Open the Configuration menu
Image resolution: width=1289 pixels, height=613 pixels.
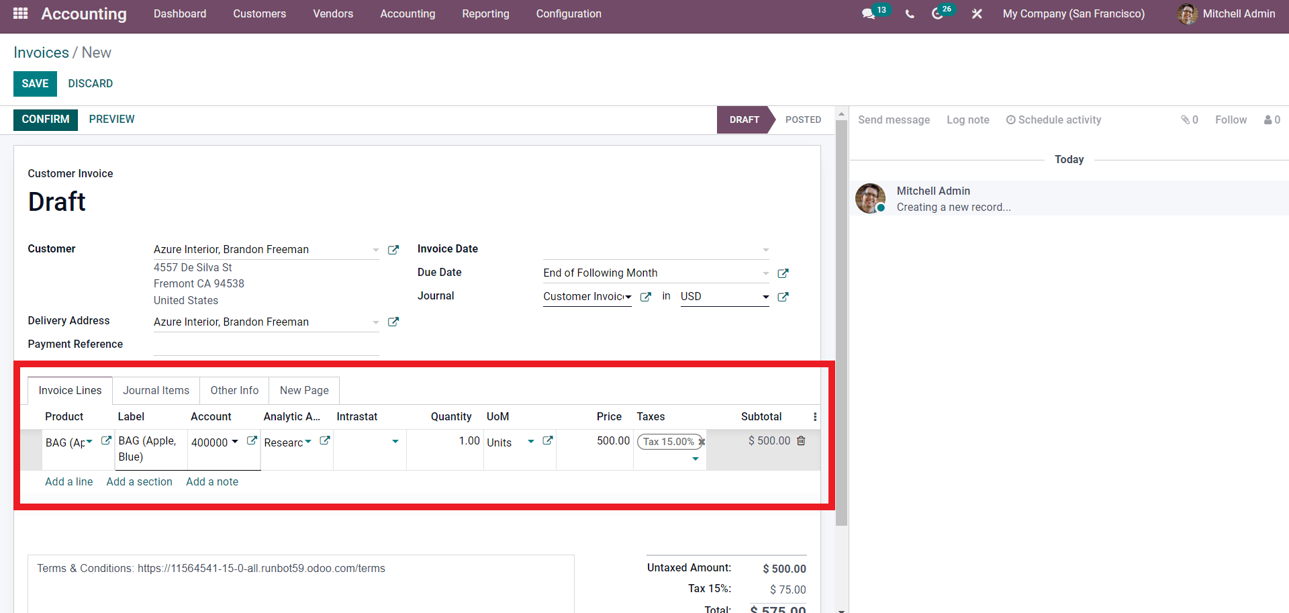[569, 14]
